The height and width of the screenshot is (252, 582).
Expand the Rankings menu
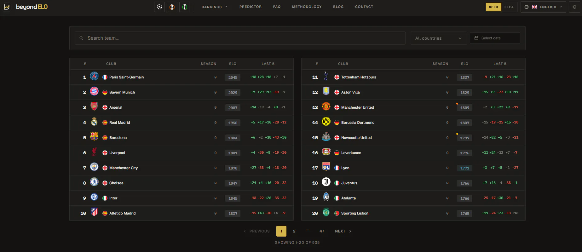(214, 7)
